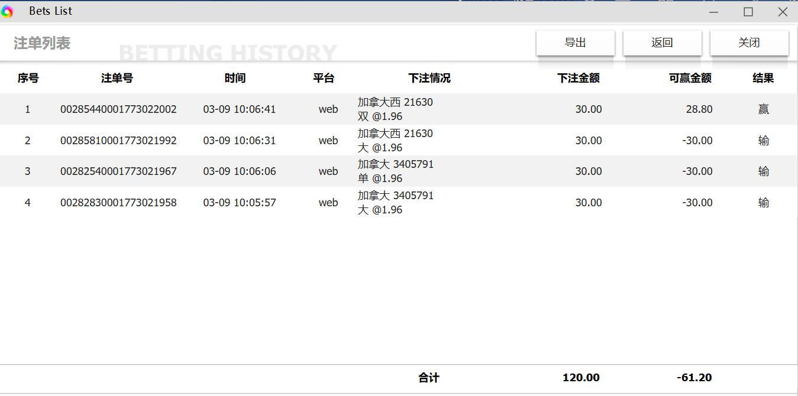Click the 可赢金额 column header
This screenshot has width=798, height=396.
690,78
